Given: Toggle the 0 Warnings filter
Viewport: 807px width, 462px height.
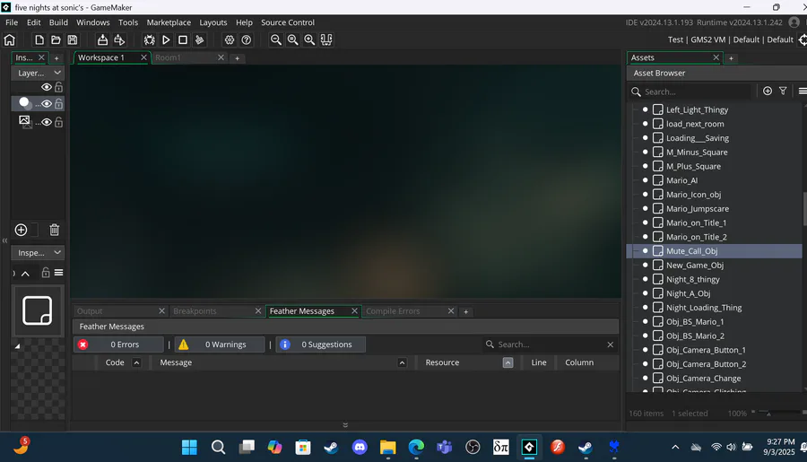Looking at the screenshot, I should 220,344.
